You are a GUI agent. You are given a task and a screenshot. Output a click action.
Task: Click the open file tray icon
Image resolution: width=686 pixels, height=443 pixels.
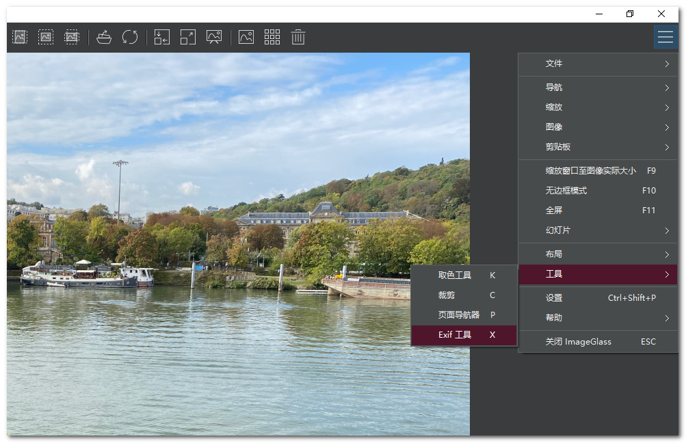pos(104,37)
